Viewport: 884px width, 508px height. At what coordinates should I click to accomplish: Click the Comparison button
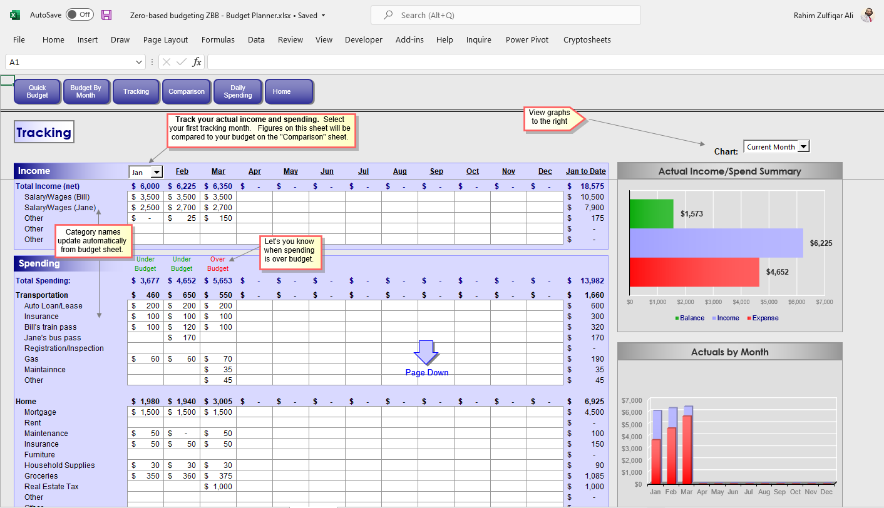point(187,91)
